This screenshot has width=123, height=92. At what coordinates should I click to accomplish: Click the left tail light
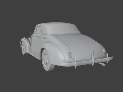70,55
